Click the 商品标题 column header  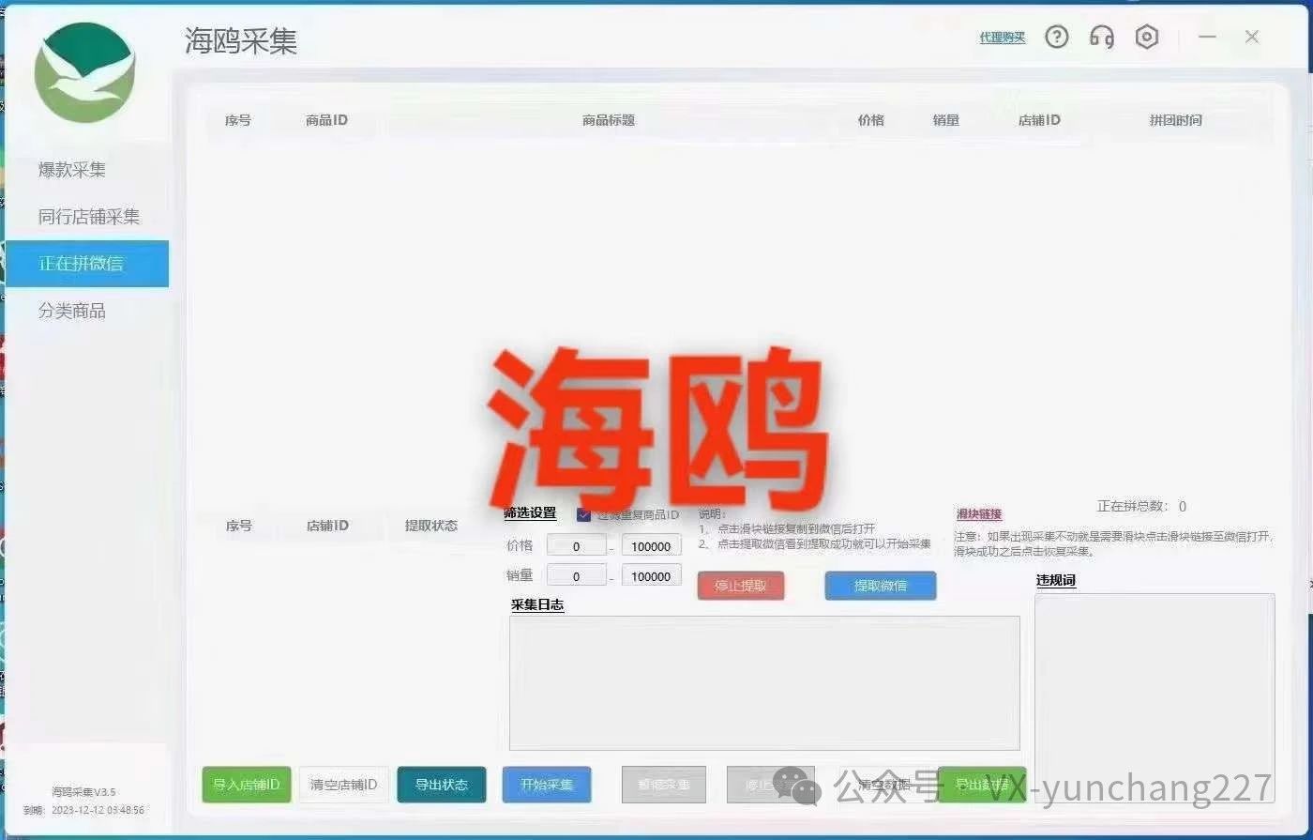tap(609, 120)
